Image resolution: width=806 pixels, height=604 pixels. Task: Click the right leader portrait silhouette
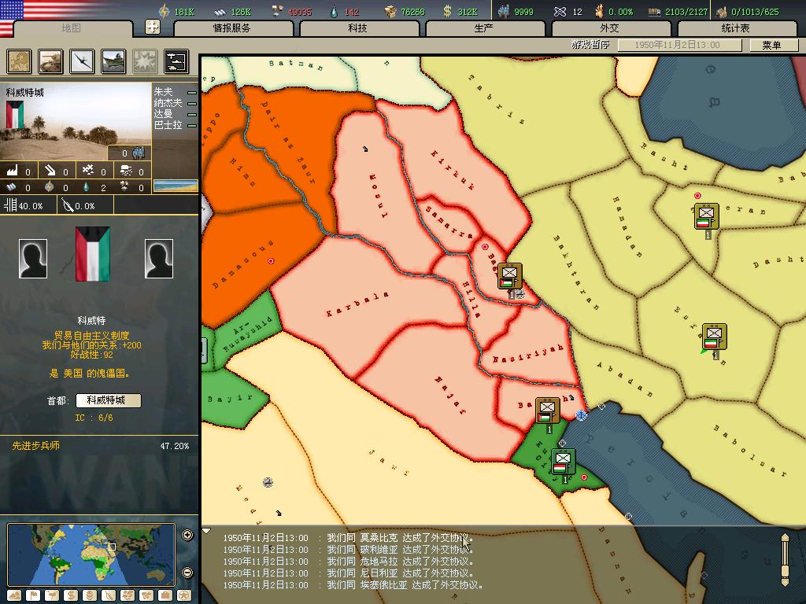(x=159, y=259)
